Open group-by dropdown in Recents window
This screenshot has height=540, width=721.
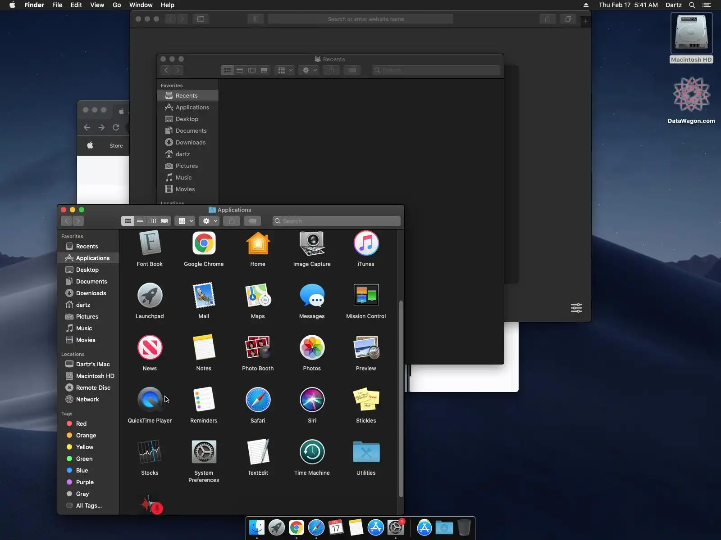(284, 70)
